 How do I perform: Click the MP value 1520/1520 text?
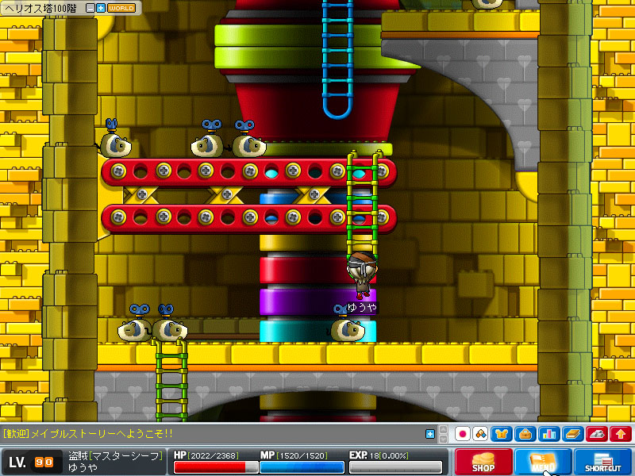(302, 455)
